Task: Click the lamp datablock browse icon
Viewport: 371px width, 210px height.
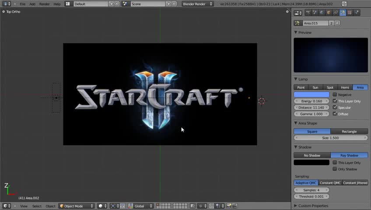Action: (297, 23)
